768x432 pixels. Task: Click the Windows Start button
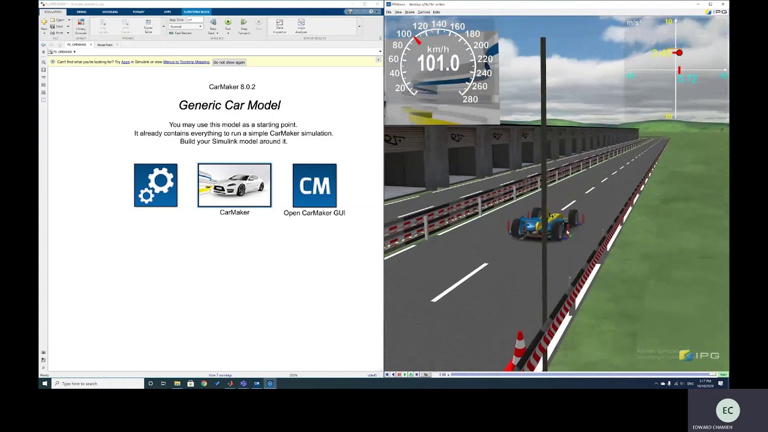tap(45, 383)
